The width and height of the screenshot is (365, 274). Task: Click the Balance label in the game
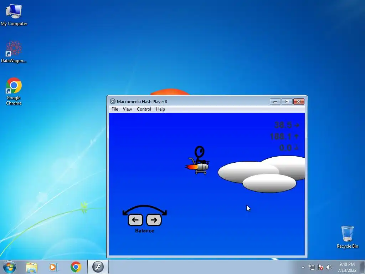pyautogui.click(x=145, y=231)
